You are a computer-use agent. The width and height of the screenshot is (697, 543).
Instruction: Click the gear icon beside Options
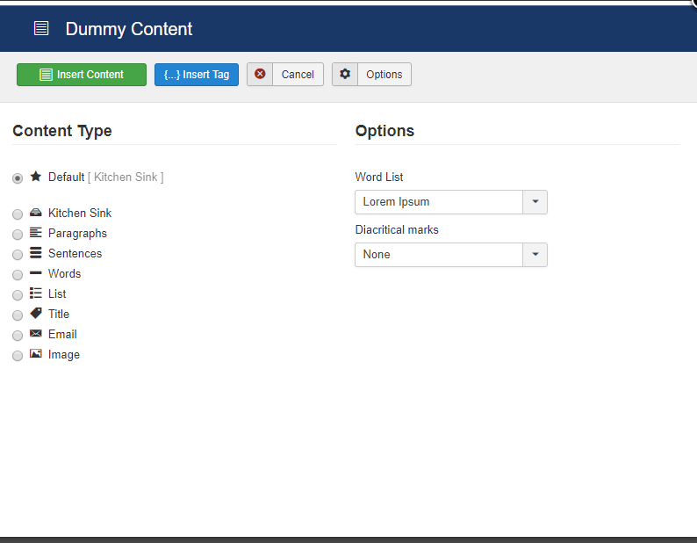[345, 74]
